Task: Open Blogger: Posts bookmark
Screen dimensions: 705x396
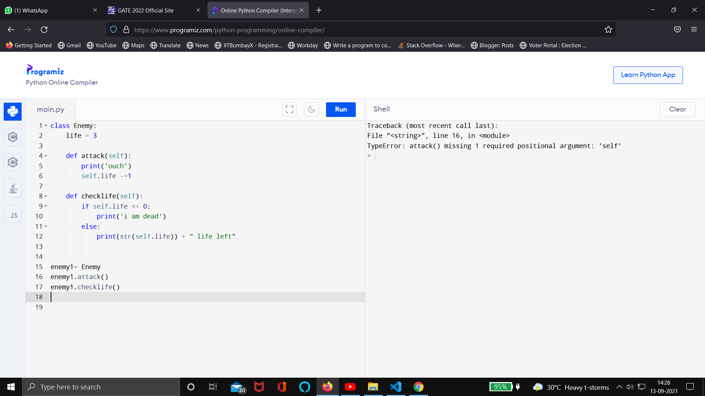Action: [x=492, y=45]
